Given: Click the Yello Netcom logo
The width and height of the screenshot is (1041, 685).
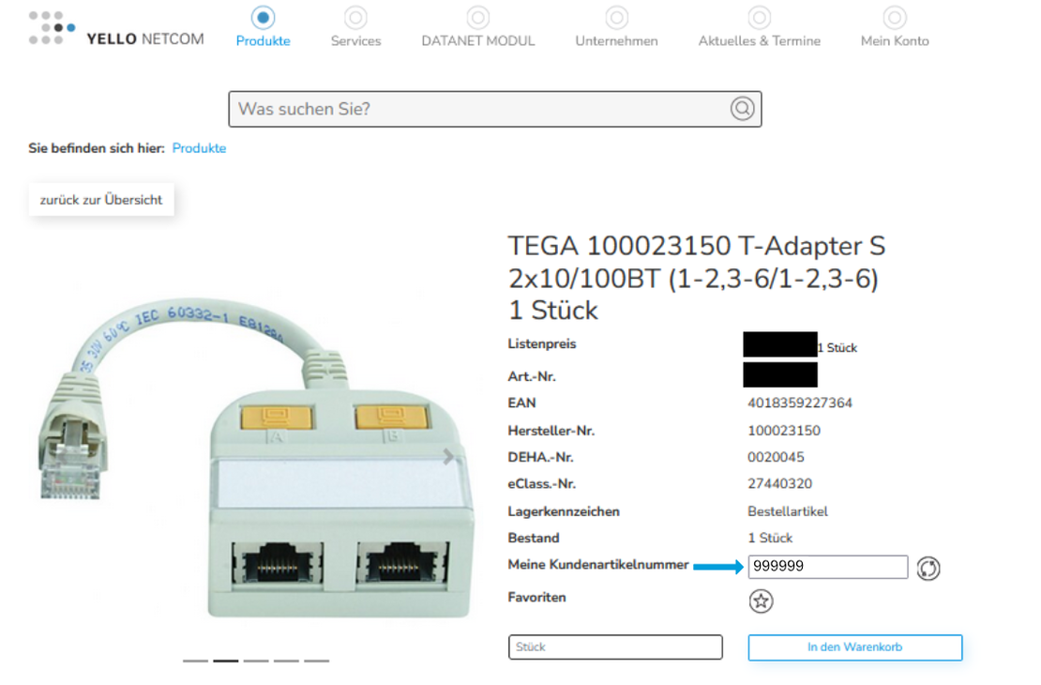Looking at the screenshot, I should pos(117,28).
